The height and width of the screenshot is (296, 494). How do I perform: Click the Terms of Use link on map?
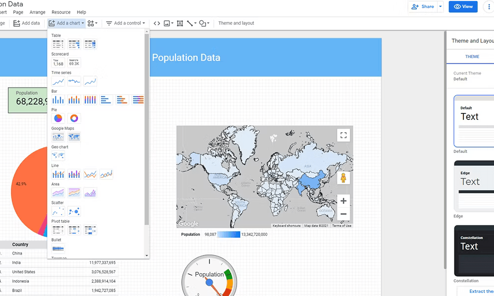(341, 226)
